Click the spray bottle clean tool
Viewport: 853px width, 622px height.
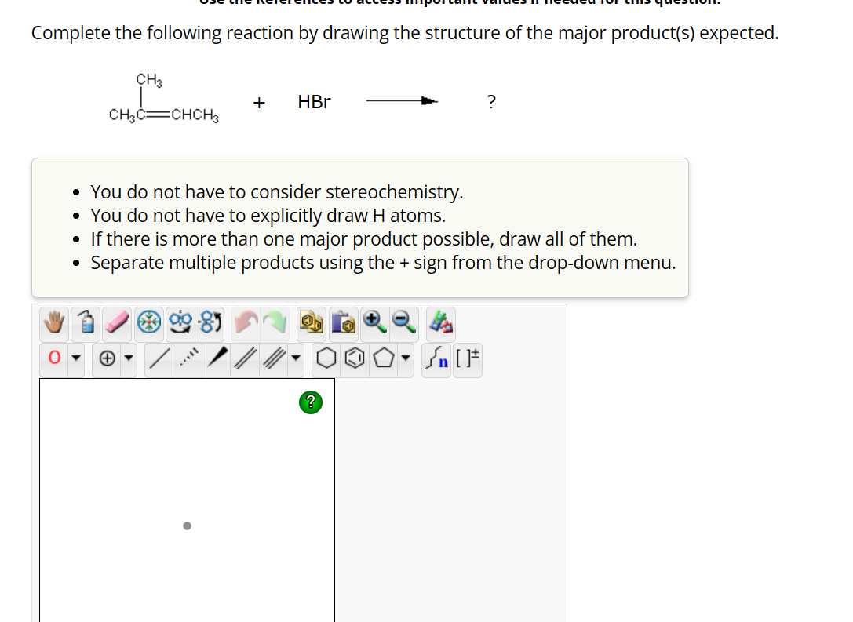pyautogui.click(x=86, y=323)
